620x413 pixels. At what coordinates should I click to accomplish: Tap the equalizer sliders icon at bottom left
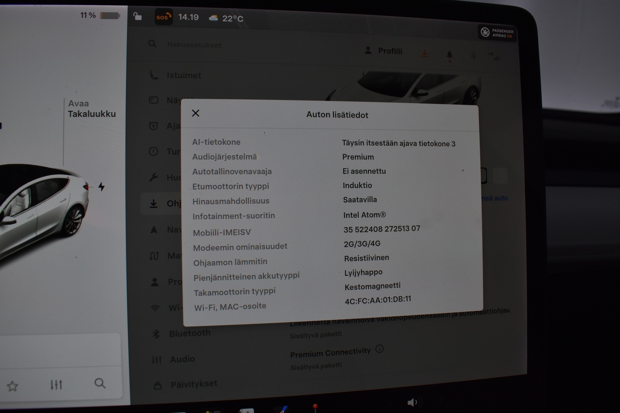[56, 385]
